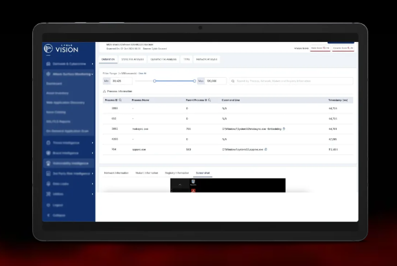
Task: Click the Logout label in sidebar
Action: [x=58, y=205]
